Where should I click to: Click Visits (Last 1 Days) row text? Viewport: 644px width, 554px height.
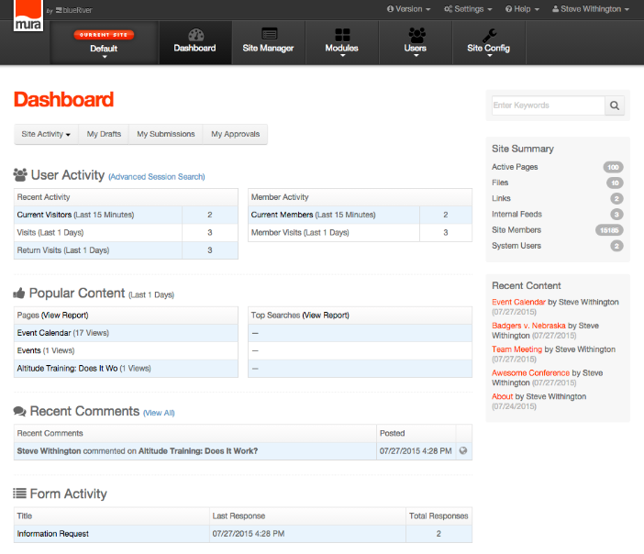[x=50, y=232]
